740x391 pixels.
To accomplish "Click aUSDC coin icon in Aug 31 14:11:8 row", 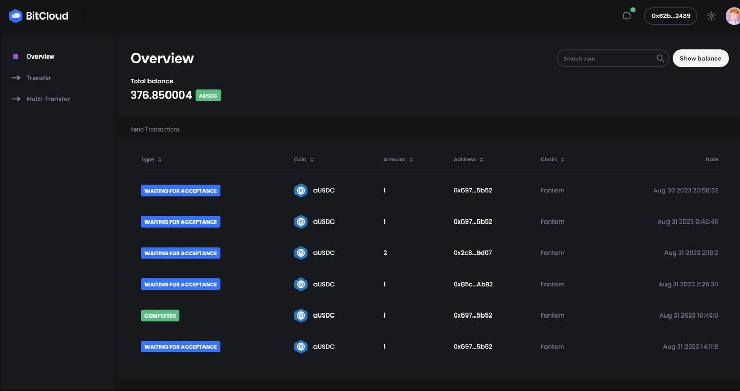I will tap(301, 347).
